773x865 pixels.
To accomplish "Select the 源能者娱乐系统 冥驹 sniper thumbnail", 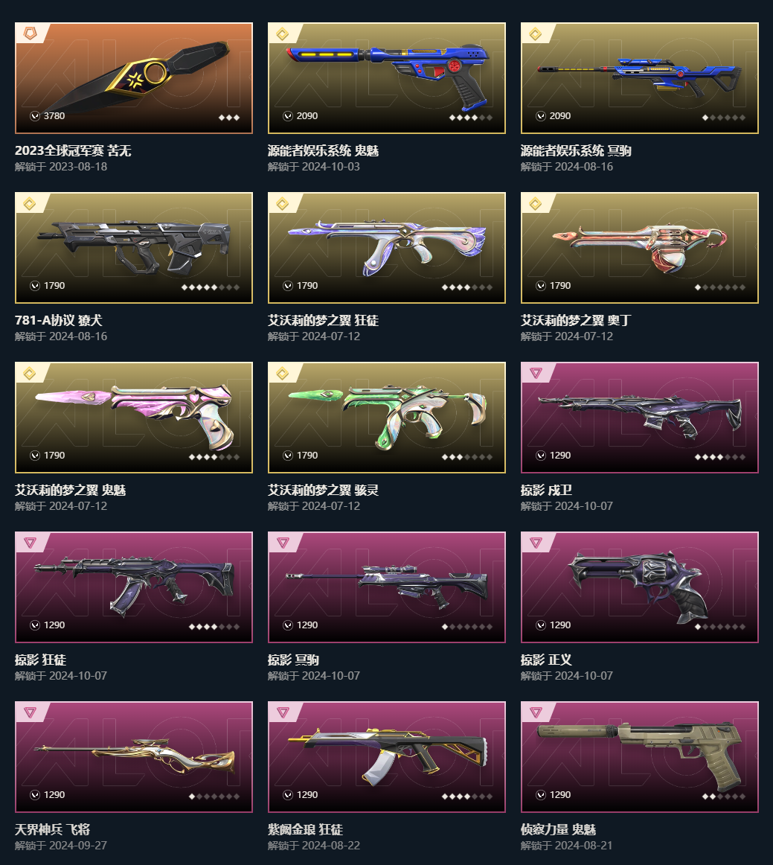I will point(640,78).
